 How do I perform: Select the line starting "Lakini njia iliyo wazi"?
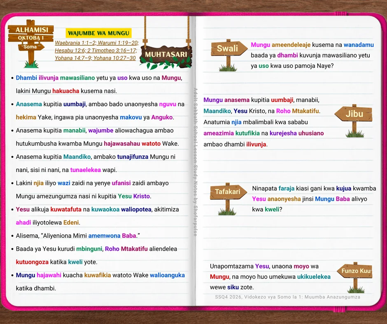[x=92, y=183]
